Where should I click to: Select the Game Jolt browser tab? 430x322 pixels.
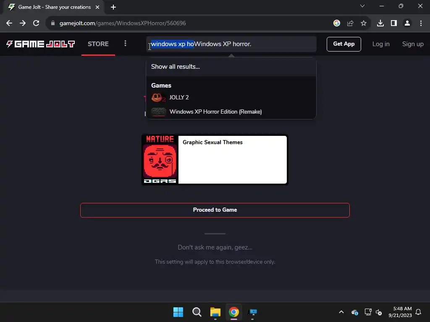tap(54, 7)
